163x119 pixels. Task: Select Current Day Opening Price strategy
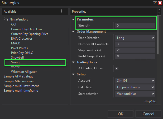tap(30, 34)
